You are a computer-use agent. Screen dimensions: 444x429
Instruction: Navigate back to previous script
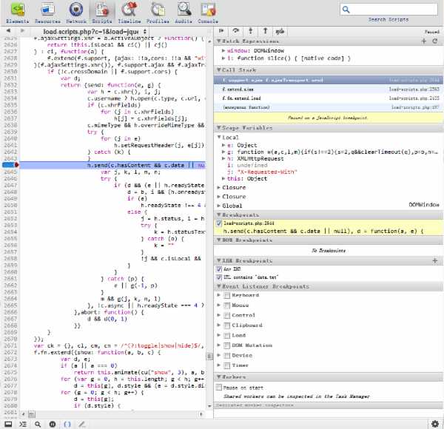[x=8, y=31]
